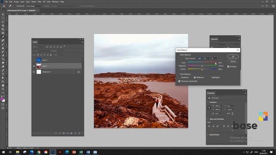Select the History Brush tool
Screen dimensions: 276x155
click(3, 52)
